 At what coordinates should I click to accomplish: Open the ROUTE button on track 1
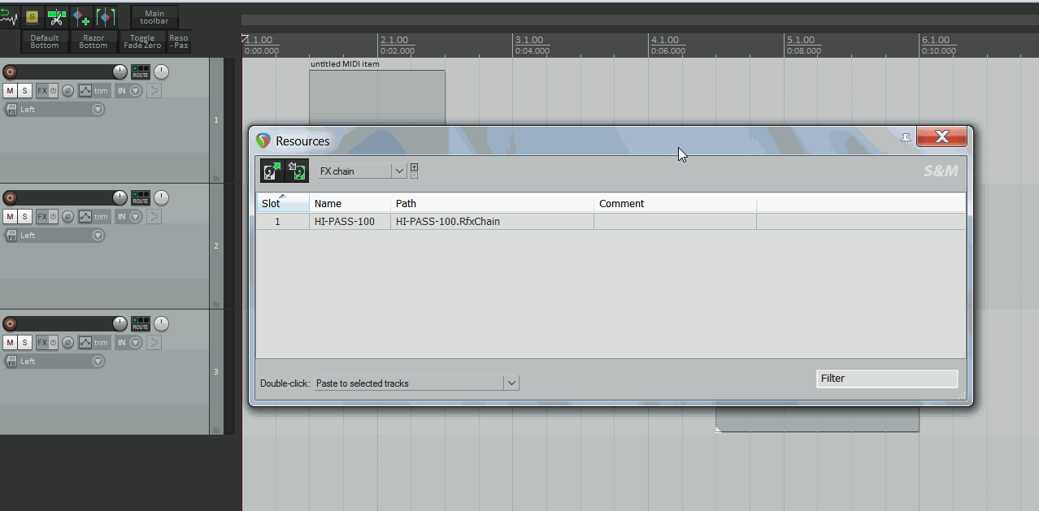[141, 71]
